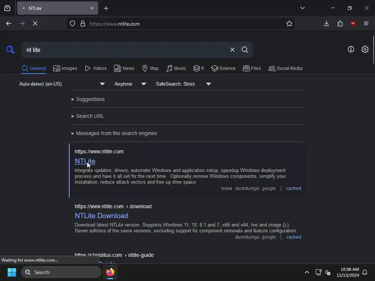Open clock showing 10:38 AM
This screenshot has width=375, height=281.
coord(348,272)
